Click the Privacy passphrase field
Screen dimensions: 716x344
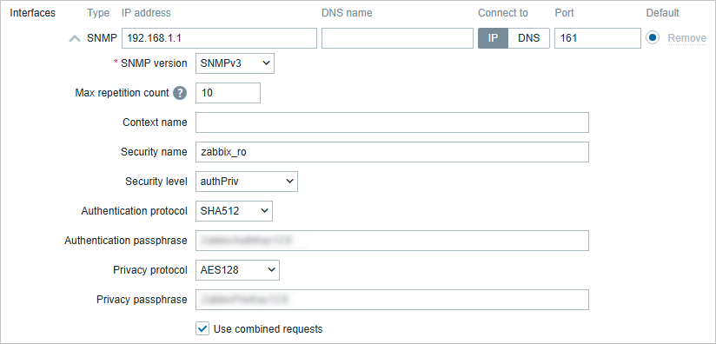pos(392,300)
